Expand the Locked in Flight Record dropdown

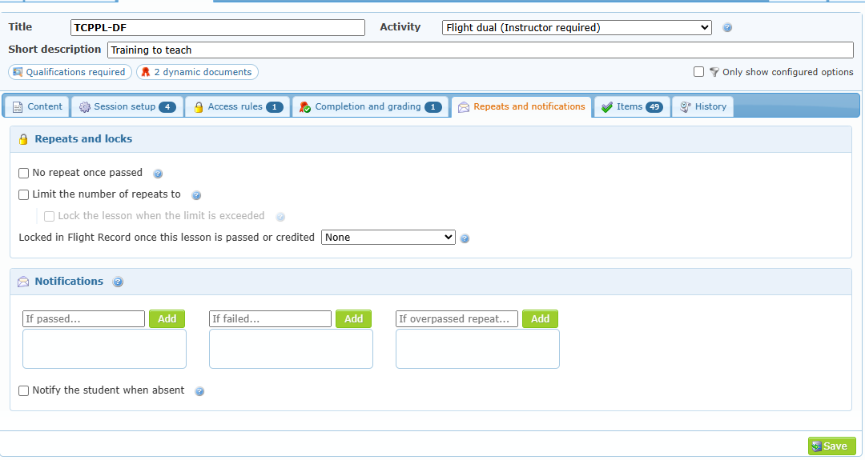click(388, 238)
